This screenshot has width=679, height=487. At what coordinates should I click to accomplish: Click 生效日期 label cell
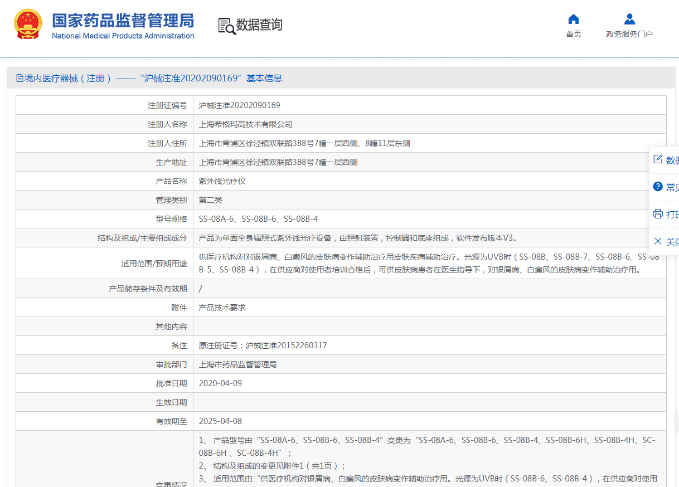(104, 402)
